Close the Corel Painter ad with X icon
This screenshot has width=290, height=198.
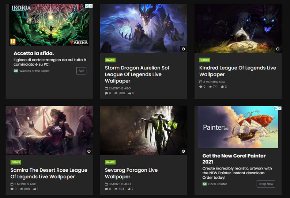click(x=280, y=108)
